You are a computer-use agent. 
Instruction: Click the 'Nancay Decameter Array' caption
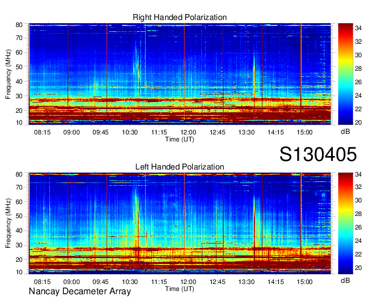[x=80, y=291]
